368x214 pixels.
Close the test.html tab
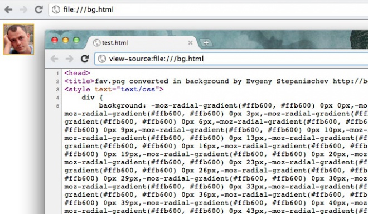tap(190, 43)
